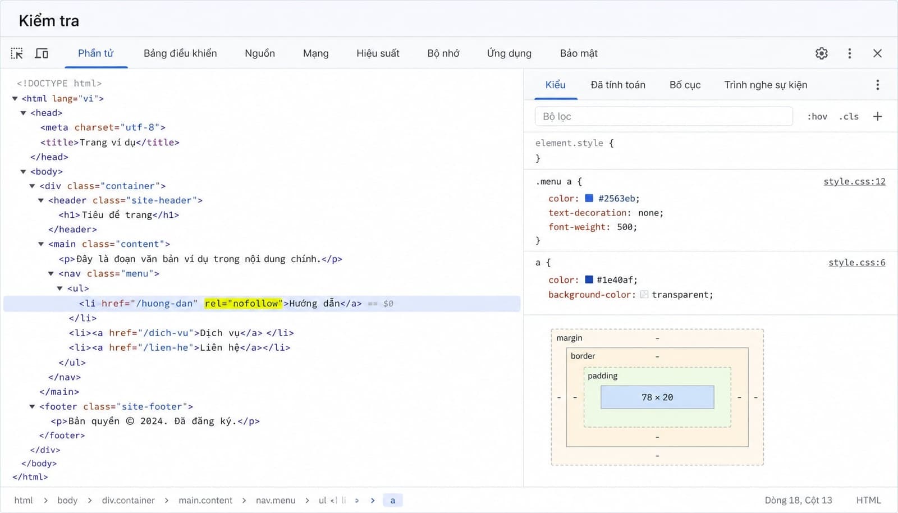
Task: Select the main.content breadcrumb
Action: point(205,500)
